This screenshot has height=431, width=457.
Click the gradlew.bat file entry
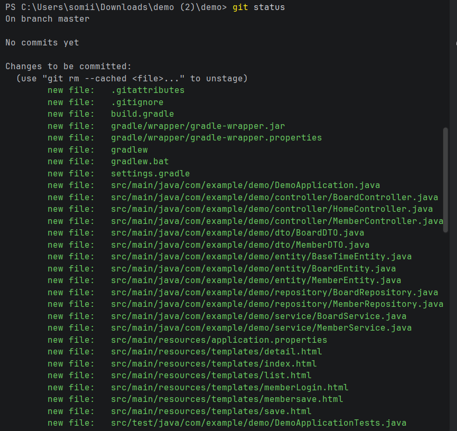coord(139,161)
